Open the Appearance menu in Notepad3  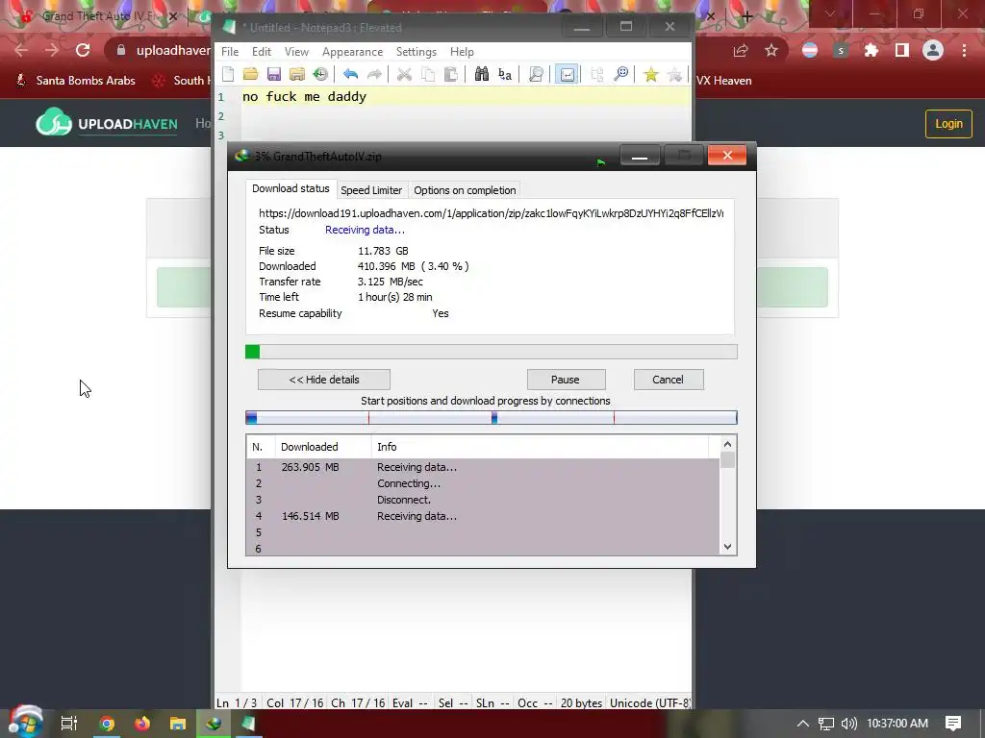[352, 52]
